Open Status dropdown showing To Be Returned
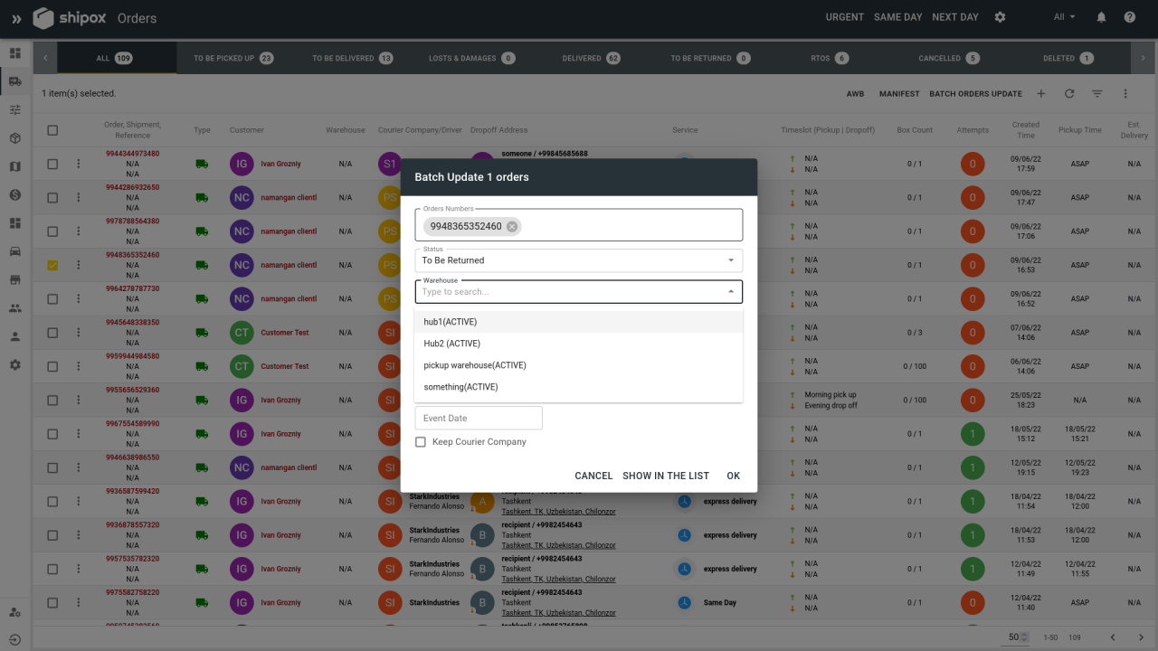This screenshot has width=1158, height=651. (x=579, y=260)
